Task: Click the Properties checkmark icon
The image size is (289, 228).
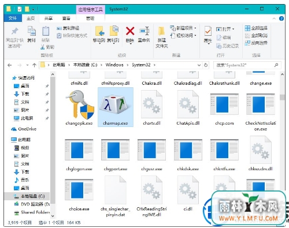Action: [x=208, y=31]
